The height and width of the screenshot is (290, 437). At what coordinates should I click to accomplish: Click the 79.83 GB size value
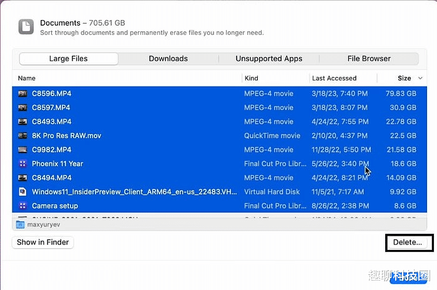401,94
